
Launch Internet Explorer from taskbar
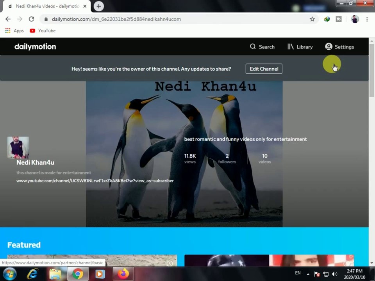pyautogui.click(x=32, y=274)
